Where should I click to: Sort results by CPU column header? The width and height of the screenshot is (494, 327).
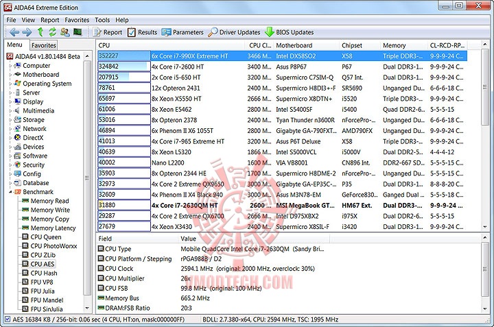pos(172,45)
